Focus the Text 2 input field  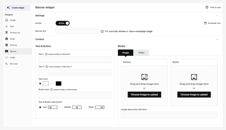[75, 72]
